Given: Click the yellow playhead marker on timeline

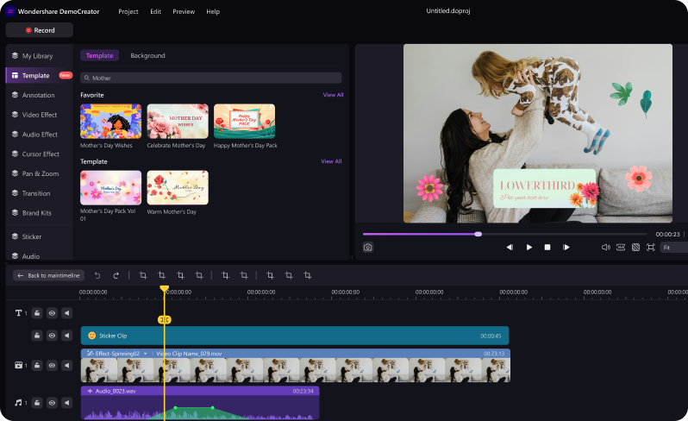Looking at the screenshot, I should [x=164, y=289].
